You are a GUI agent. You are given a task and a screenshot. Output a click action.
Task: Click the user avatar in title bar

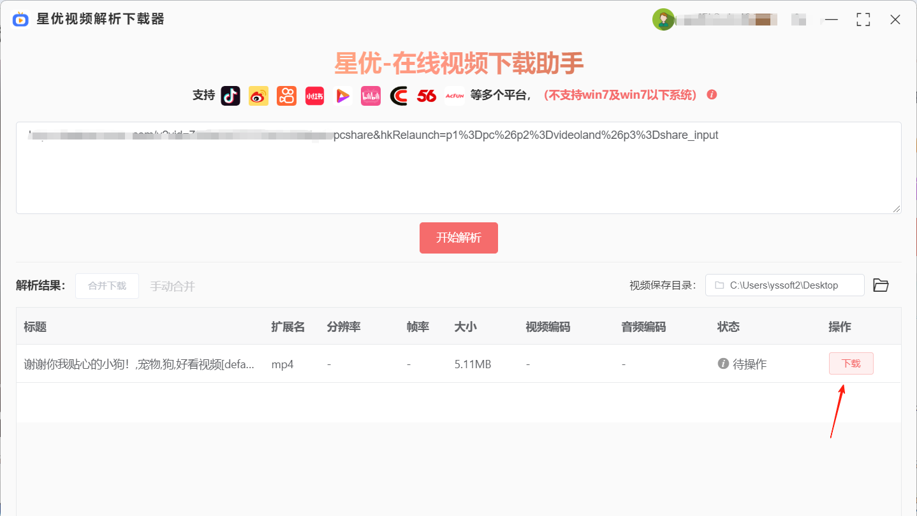663,20
